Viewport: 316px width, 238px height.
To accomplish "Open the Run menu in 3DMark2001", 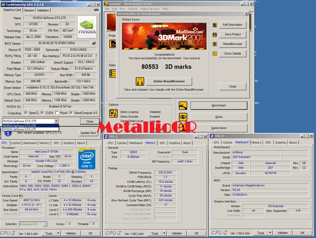I will 123,9.
